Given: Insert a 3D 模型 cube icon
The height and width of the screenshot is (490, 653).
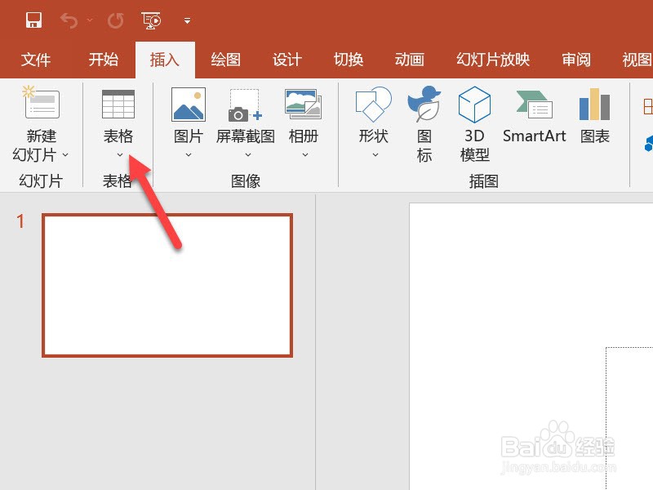Looking at the screenshot, I should (474, 105).
